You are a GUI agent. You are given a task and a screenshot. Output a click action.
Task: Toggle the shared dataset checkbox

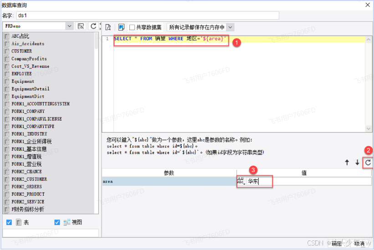[x=132, y=27]
